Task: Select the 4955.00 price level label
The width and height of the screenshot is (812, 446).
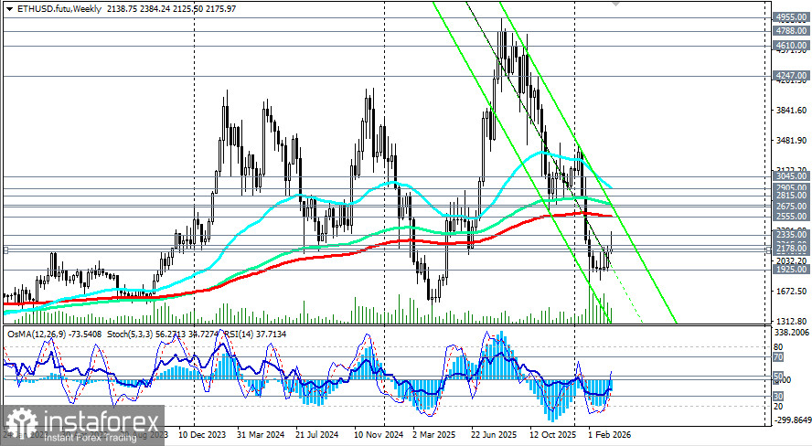Action: [790, 17]
